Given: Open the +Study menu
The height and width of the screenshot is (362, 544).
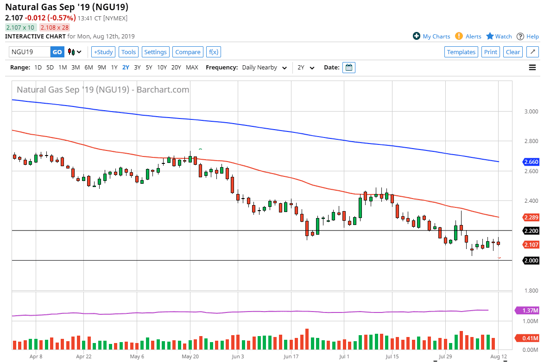Looking at the screenshot, I should [x=103, y=52].
